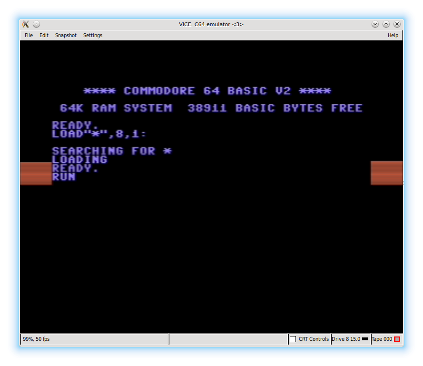Minimize the VICE window with the down-chevron button
This screenshot has width=423, height=366.
(x=375, y=24)
